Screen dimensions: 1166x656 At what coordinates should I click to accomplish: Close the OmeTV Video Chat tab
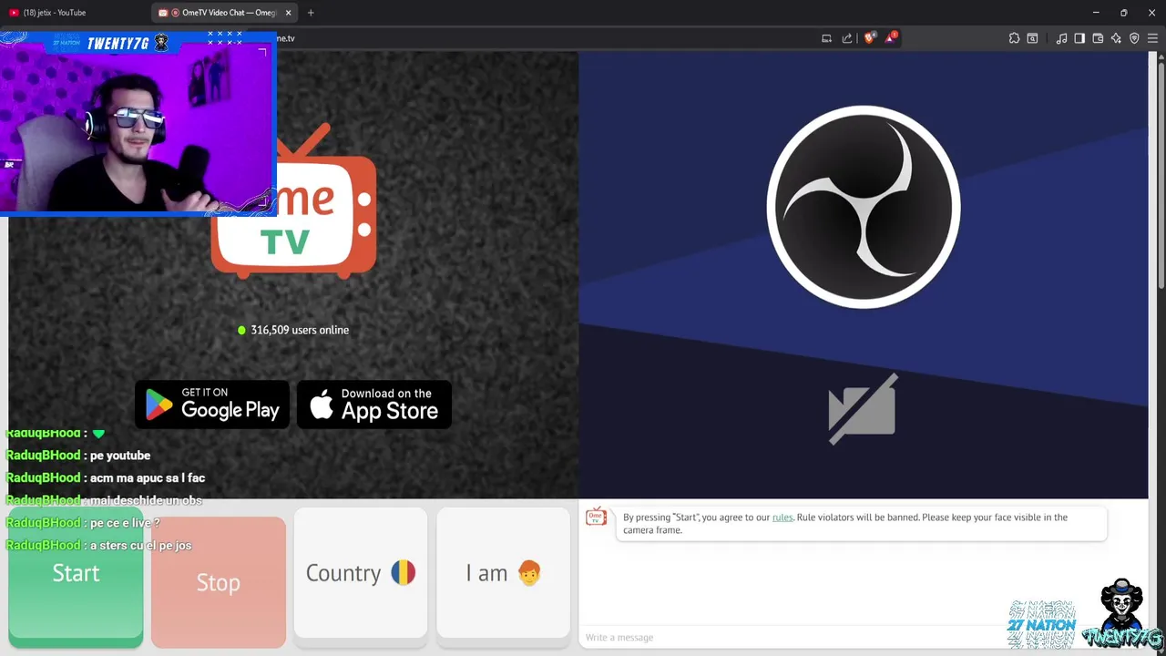tap(289, 13)
